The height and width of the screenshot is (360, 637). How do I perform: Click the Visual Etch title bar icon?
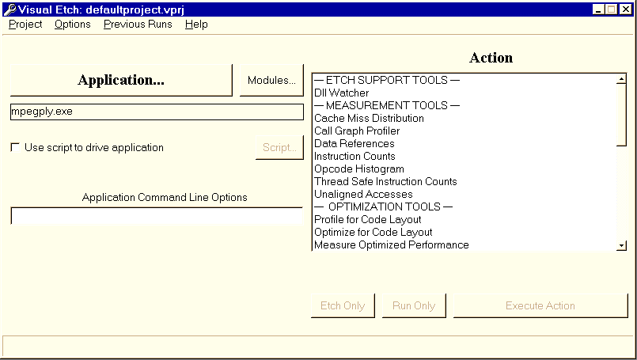point(9,9)
